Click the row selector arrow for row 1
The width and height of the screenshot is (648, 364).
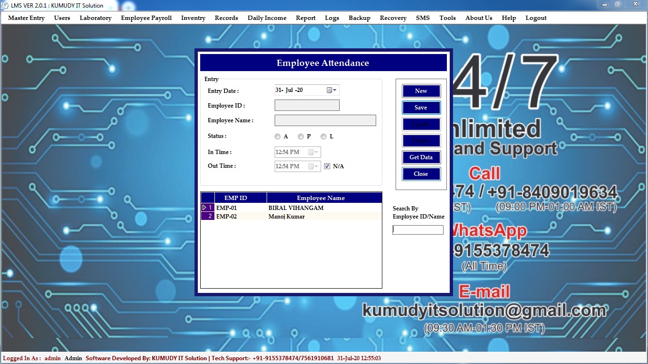(207, 208)
